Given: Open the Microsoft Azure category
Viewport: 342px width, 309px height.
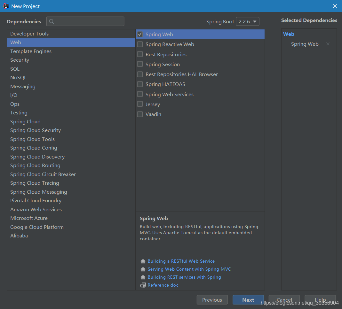Looking at the screenshot, I should pyautogui.click(x=71, y=218).
